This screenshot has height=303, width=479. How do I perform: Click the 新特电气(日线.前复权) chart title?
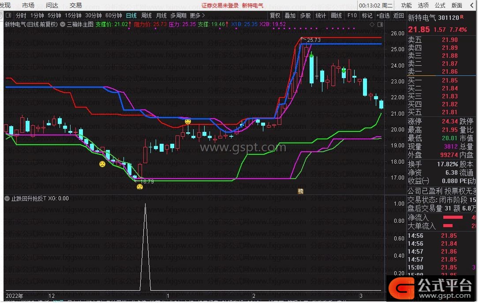[31, 24]
